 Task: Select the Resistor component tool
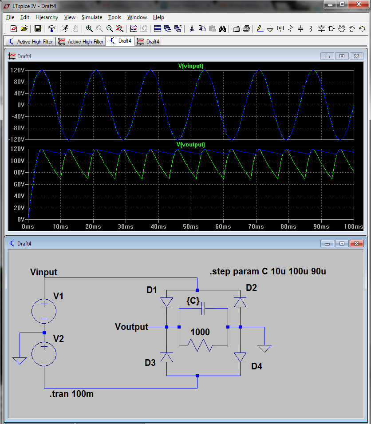[291, 28]
